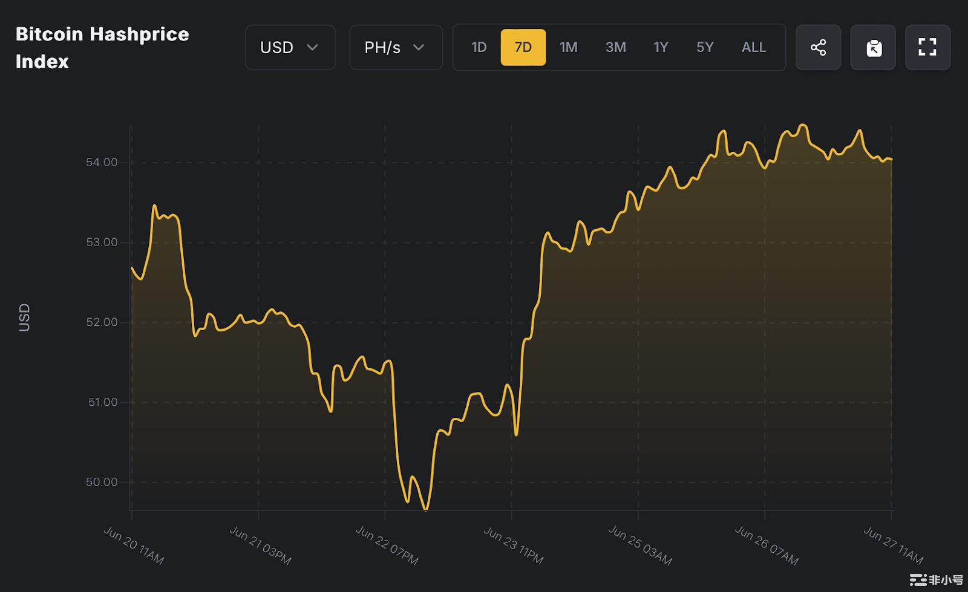
Task: Show the ALL time range
Action: [x=754, y=47]
